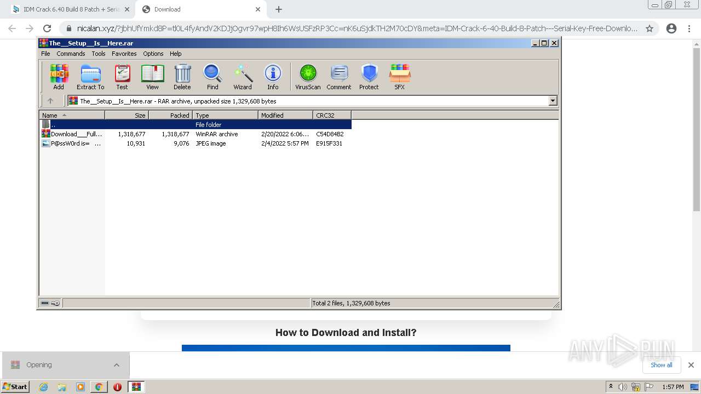The image size is (701, 394).
Task: Click the WinRAR taskbar button
Action: coord(136,387)
